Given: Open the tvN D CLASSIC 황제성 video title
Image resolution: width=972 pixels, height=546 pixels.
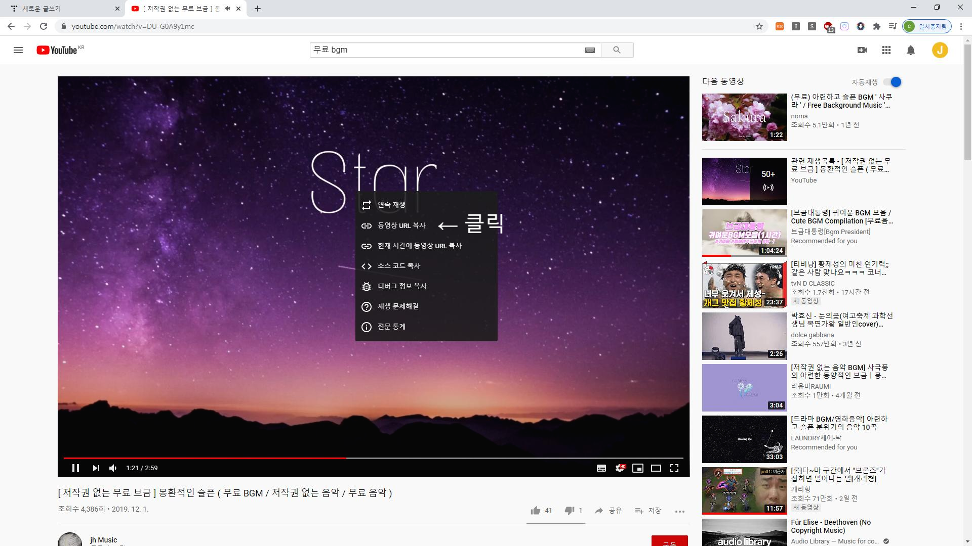Looking at the screenshot, I should (x=839, y=268).
